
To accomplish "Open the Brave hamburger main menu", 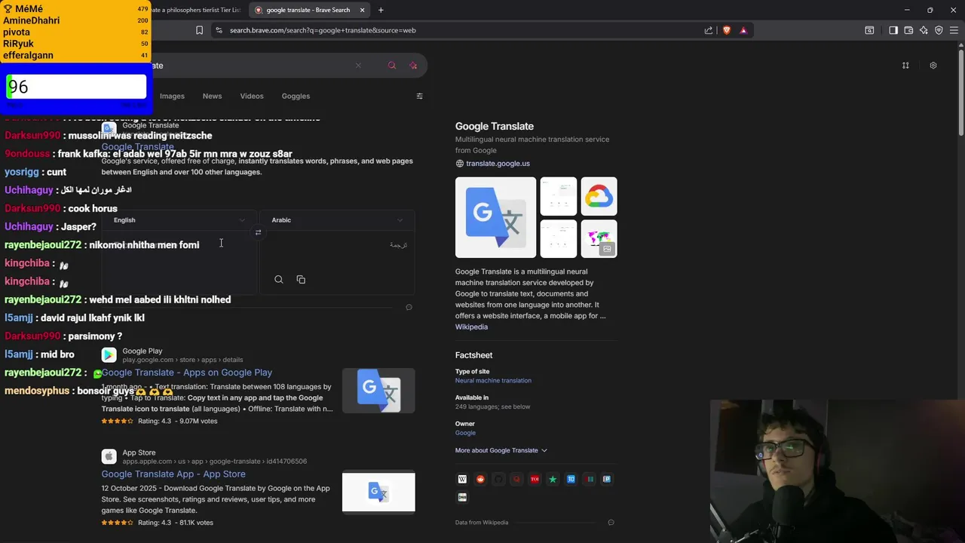I will pyautogui.click(x=954, y=30).
